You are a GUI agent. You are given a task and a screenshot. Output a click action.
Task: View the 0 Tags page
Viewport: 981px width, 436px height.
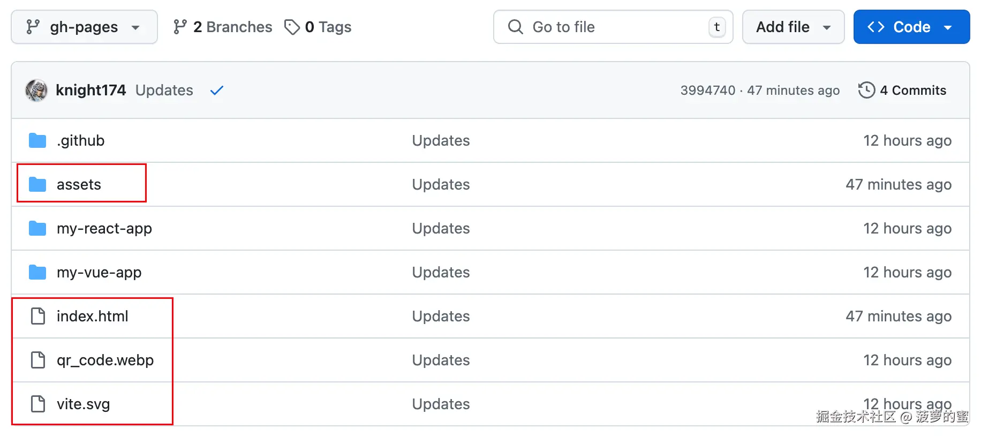(x=318, y=27)
